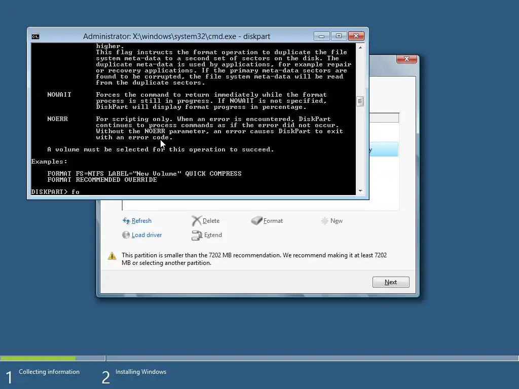Viewport: 519px width, 389px height.
Task: Open the Refresh link
Action: click(x=141, y=221)
